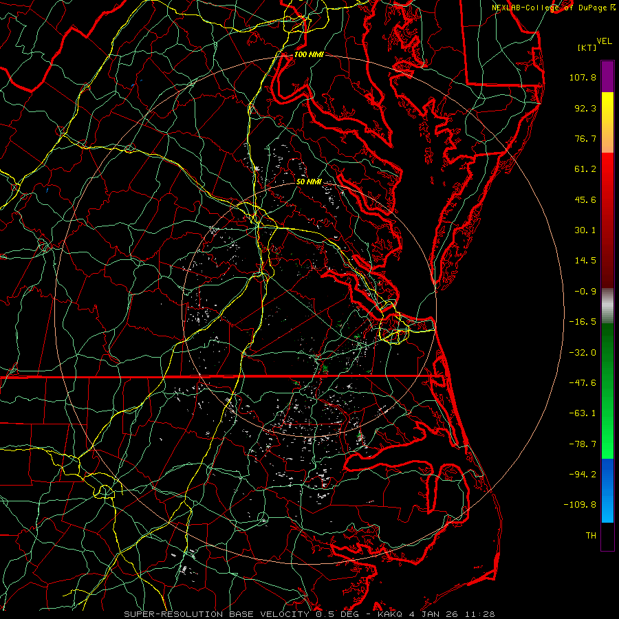Viewport: 619px width, 619px height.
Task: Click the NEXLAB-College of DuPage label
Action: (x=550, y=8)
